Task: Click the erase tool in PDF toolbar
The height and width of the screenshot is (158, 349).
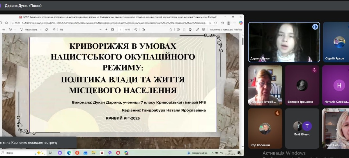Action: [x=47, y=30]
